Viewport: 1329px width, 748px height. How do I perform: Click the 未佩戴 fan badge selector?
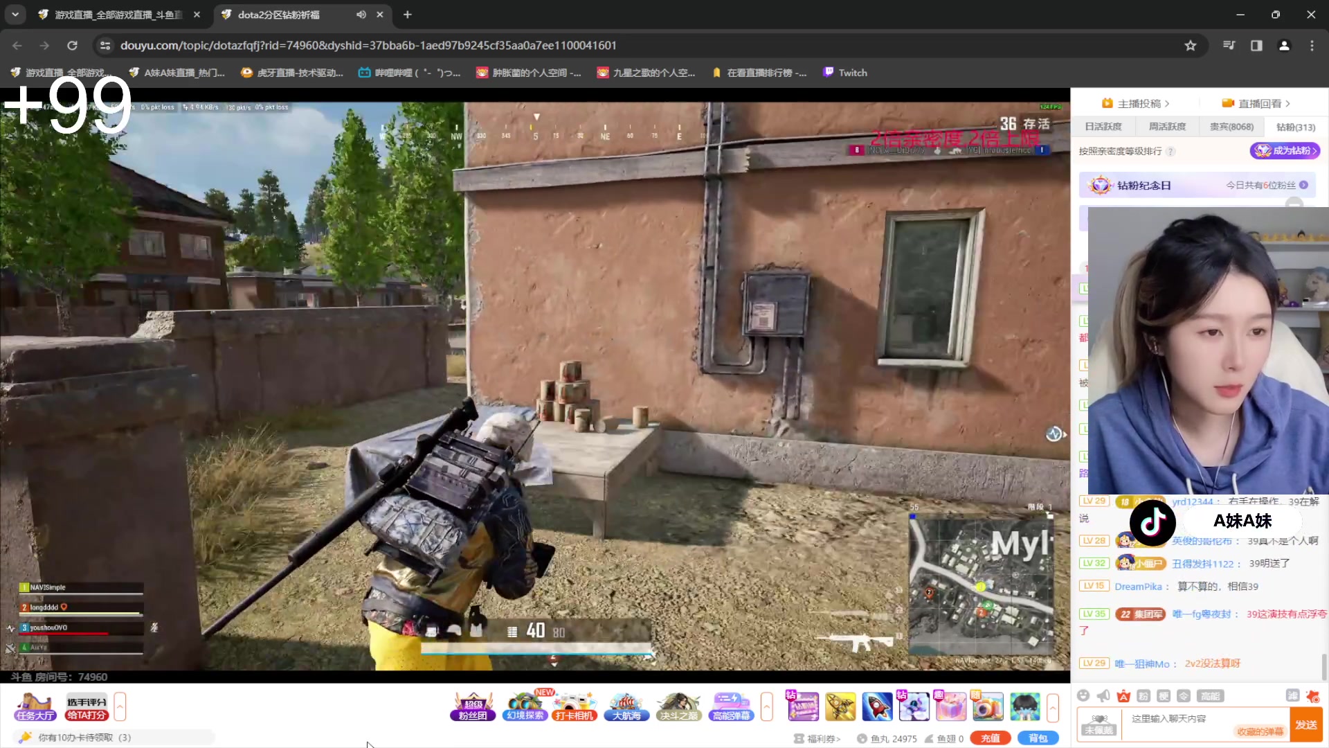1099,724
